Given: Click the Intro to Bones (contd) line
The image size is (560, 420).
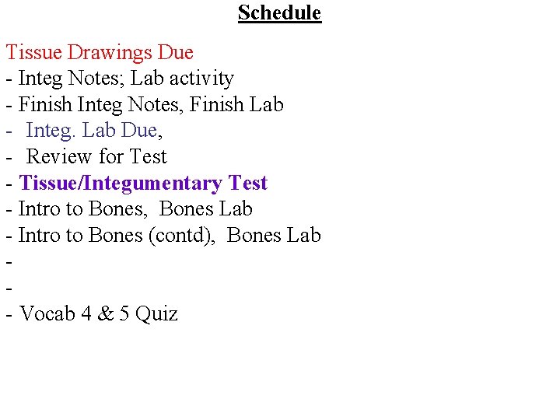Looking at the screenshot, I should coord(163,236).
